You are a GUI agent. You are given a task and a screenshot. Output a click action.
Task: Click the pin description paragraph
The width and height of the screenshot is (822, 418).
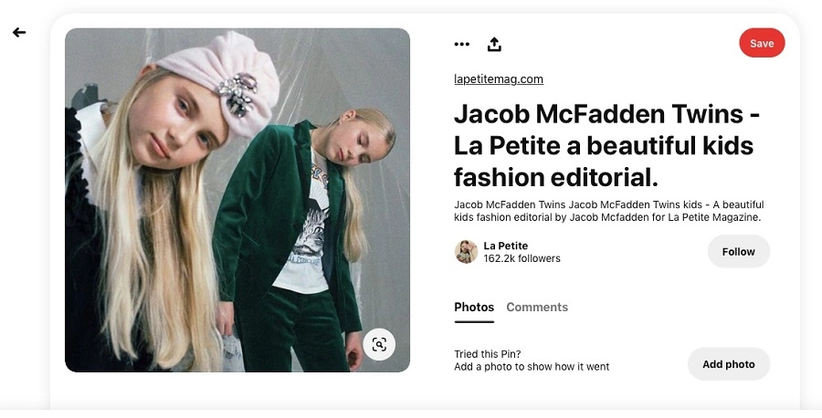tap(608, 211)
